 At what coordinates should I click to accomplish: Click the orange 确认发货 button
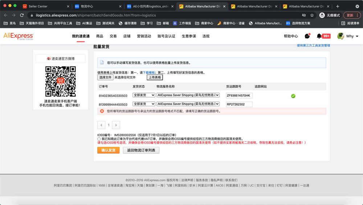pos(108,150)
